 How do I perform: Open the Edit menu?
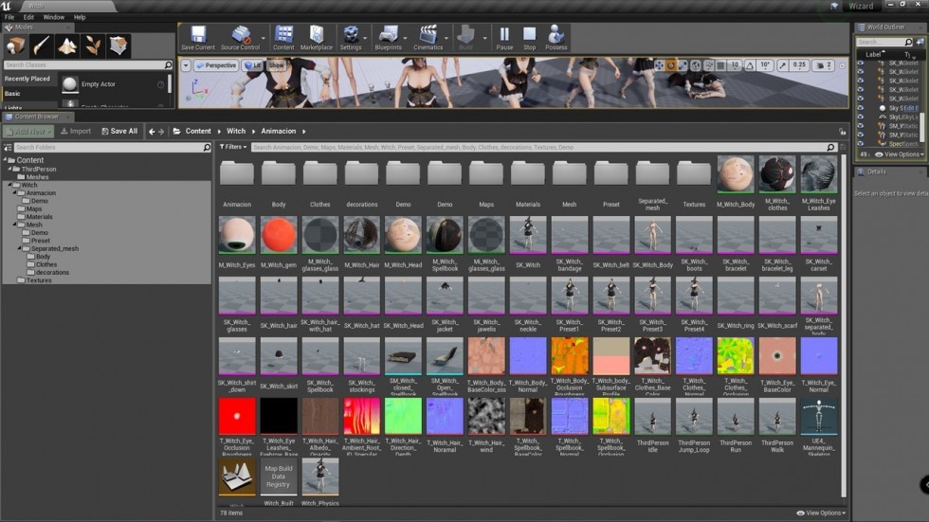28,17
